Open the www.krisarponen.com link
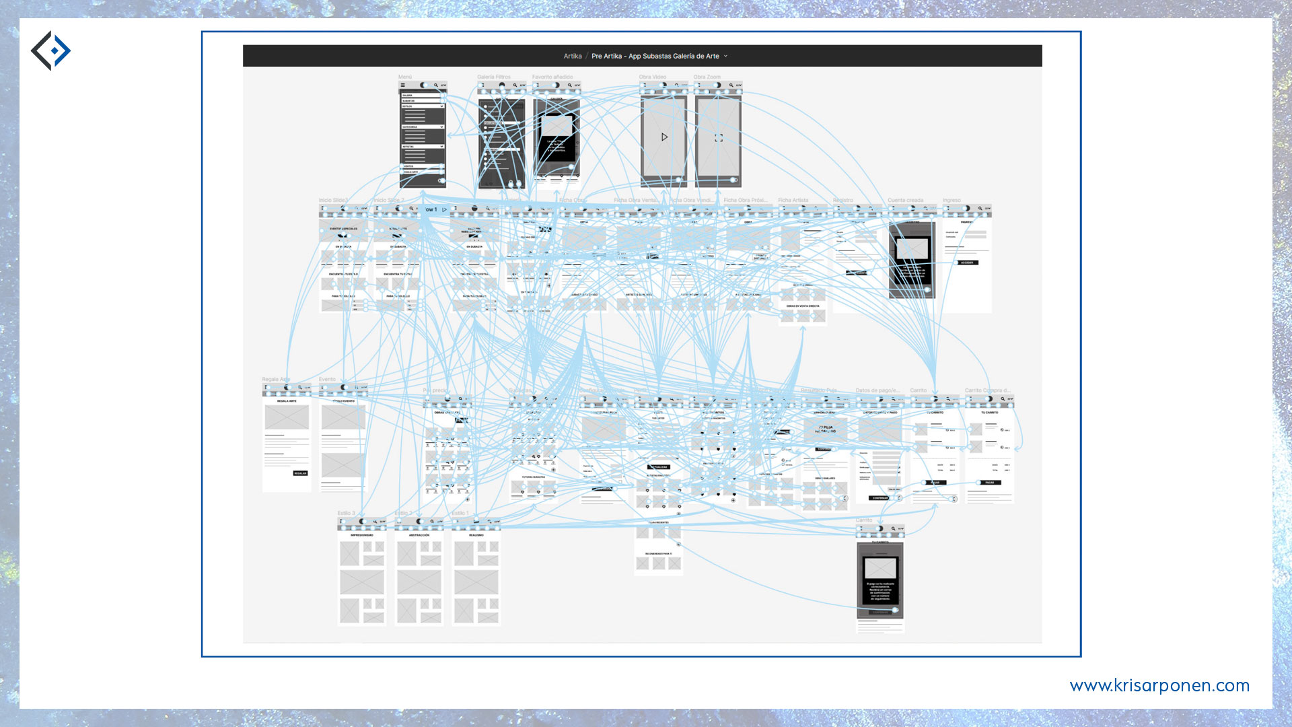Image resolution: width=1292 pixels, height=727 pixels. click(1159, 685)
